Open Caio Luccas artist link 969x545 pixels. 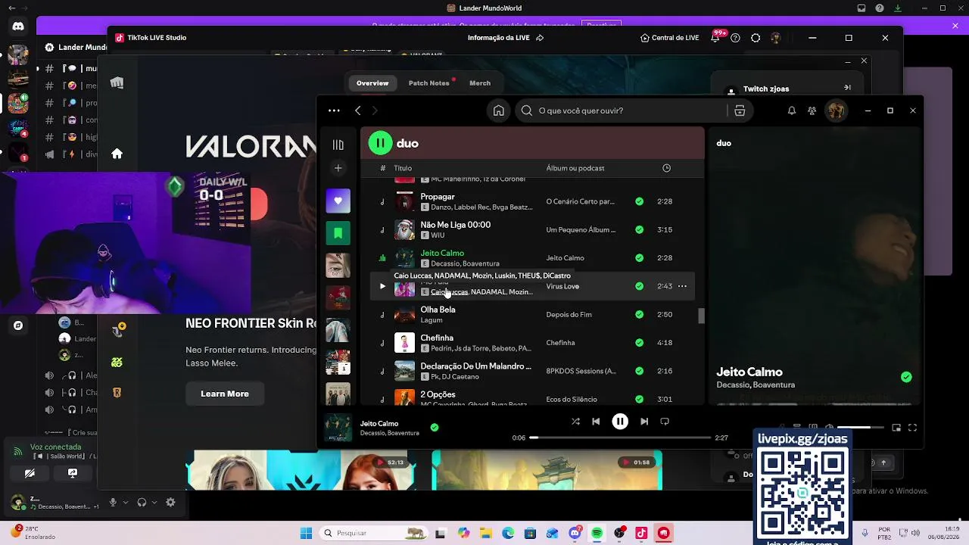(x=450, y=292)
